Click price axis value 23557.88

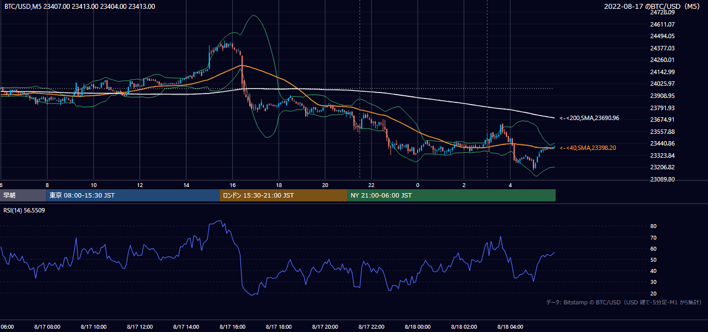663,132
